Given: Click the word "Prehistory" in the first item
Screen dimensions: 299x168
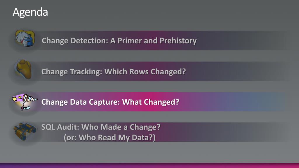Looking at the screenshot, I should [x=178, y=41].
